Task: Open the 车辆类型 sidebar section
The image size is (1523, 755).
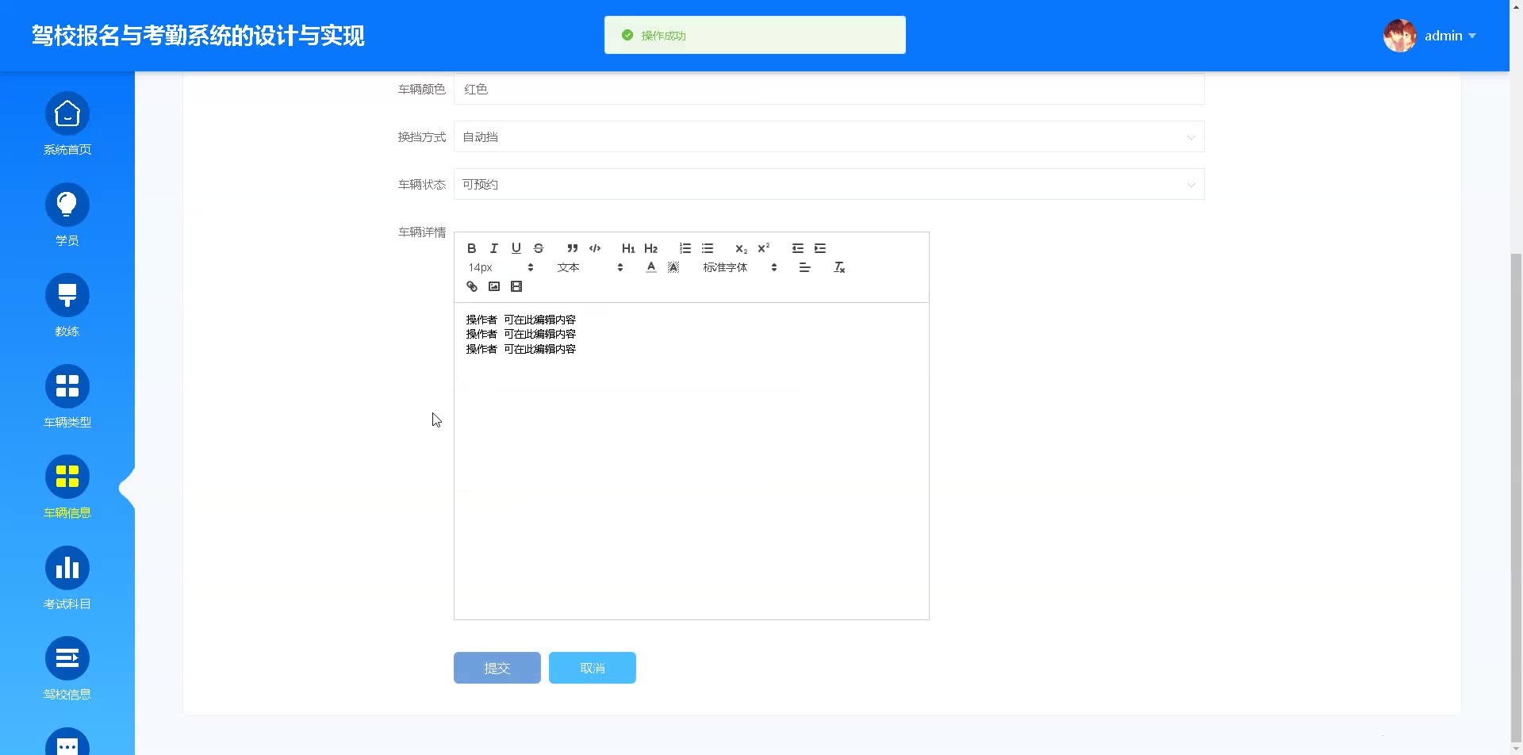Action: (x=67, y=397)
